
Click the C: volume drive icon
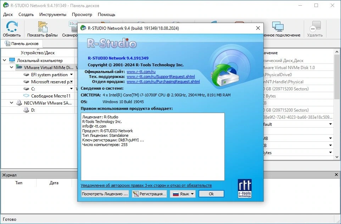pos(26,89)
